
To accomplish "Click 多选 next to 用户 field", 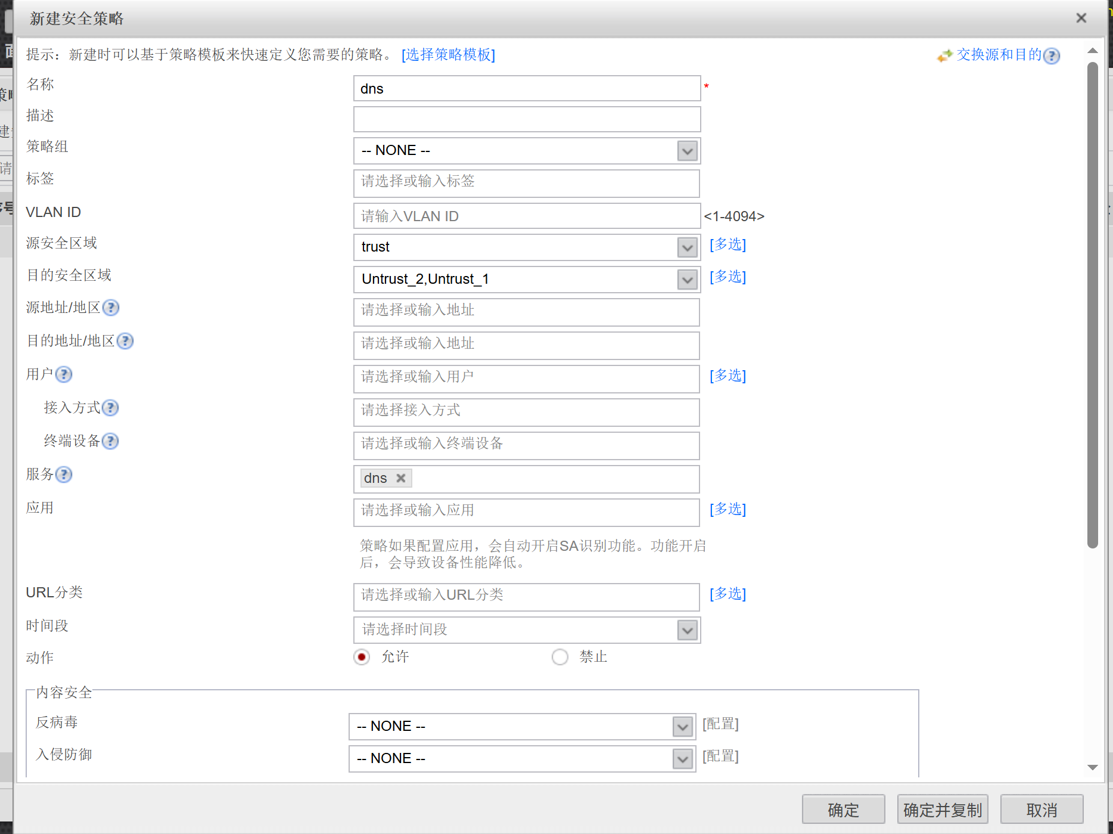I will point(728,376).
